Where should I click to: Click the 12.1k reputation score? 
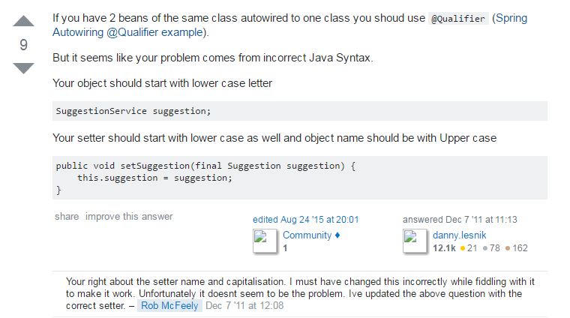444,247
